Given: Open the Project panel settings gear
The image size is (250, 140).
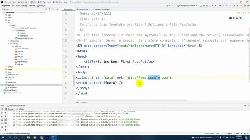Looking at the screenshot, I should tap(57, 9).
